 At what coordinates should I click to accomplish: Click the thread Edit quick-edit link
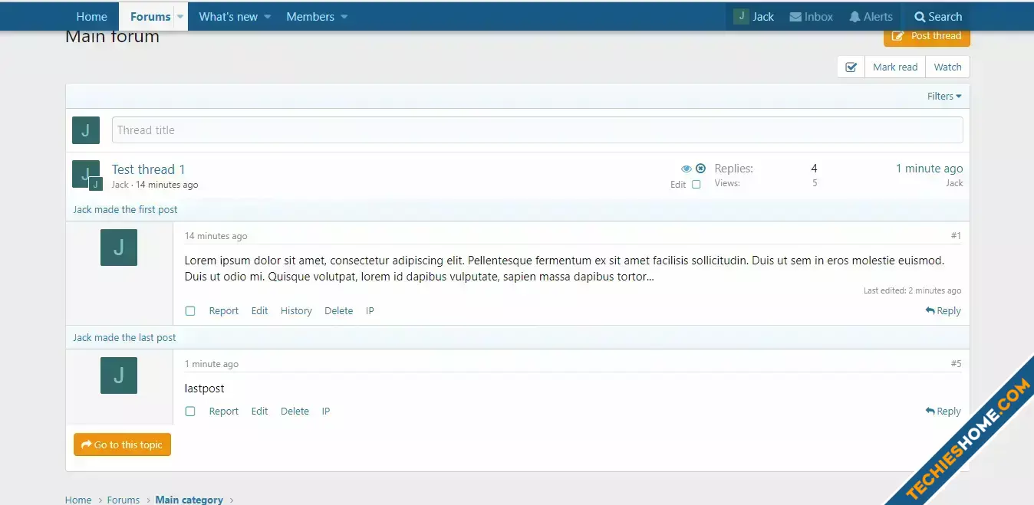678,185
